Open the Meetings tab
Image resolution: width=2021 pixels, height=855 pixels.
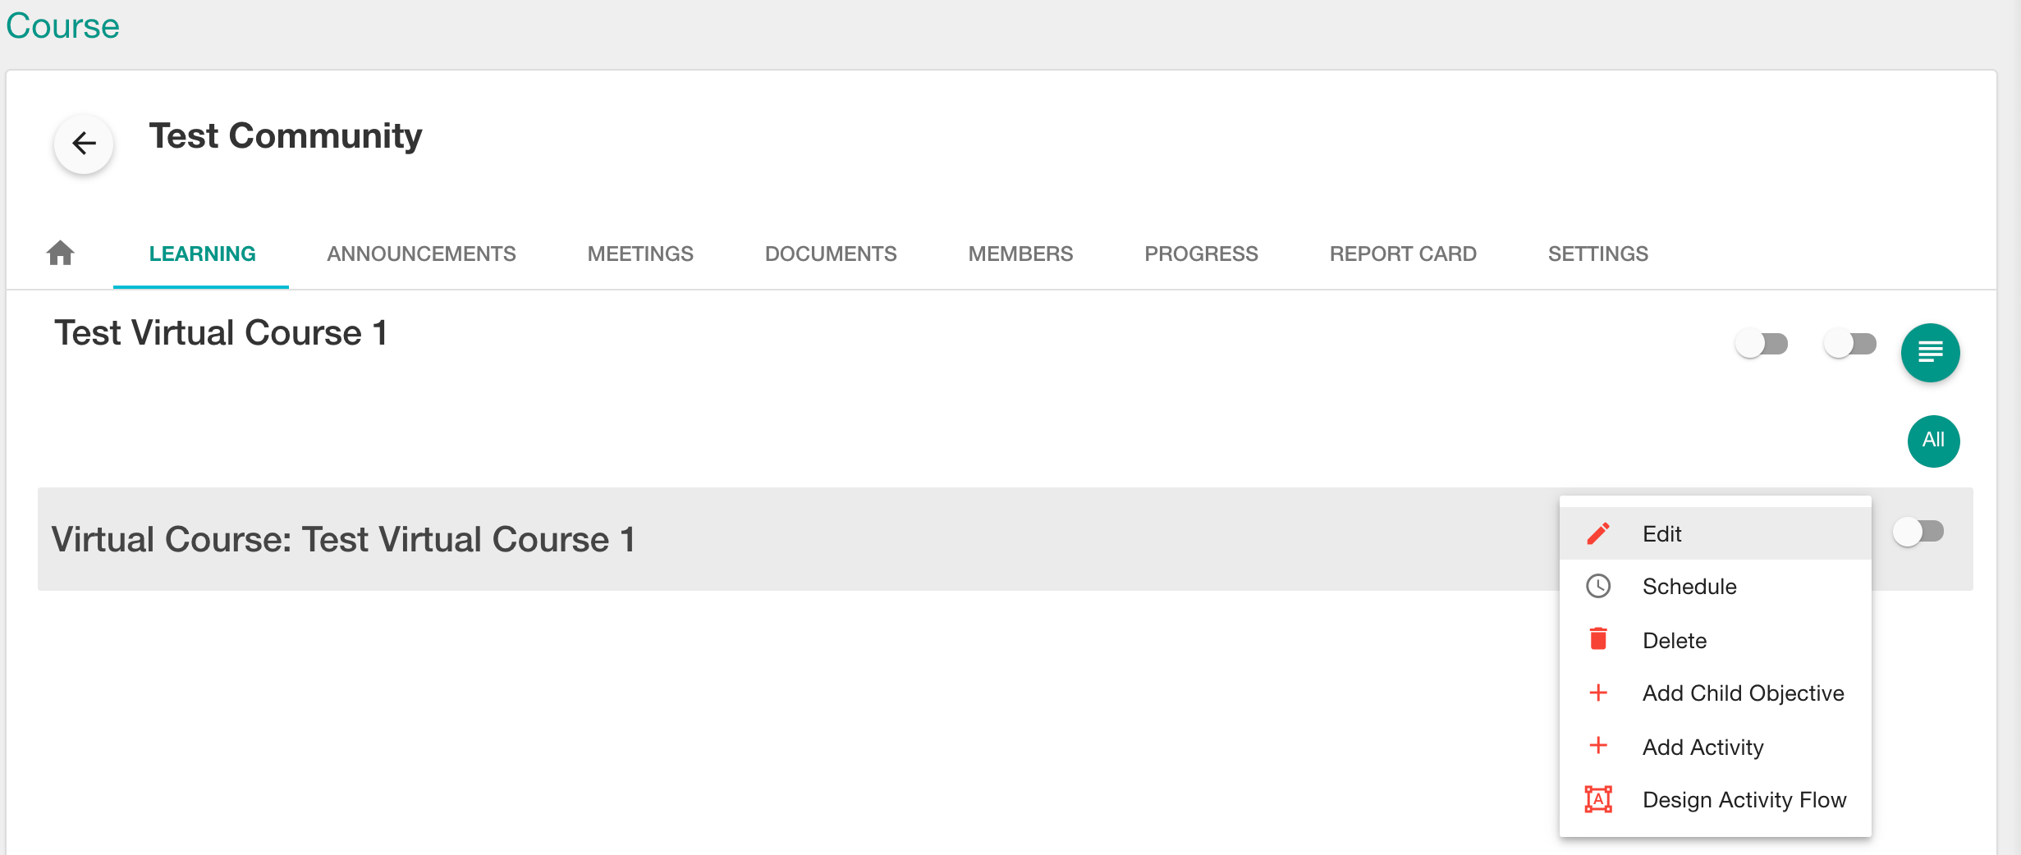click(x=640, y=254)
